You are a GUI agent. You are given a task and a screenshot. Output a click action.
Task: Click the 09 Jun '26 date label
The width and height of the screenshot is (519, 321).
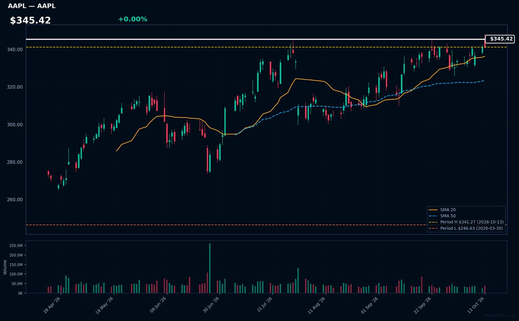[157, 305]
